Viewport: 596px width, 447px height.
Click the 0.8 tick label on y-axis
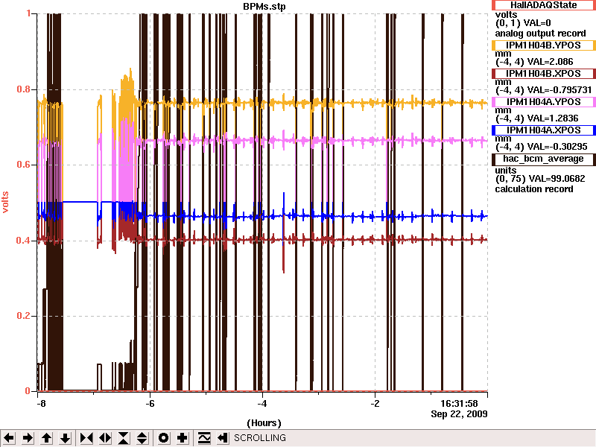pyautogui.click(x=24, y=89)
